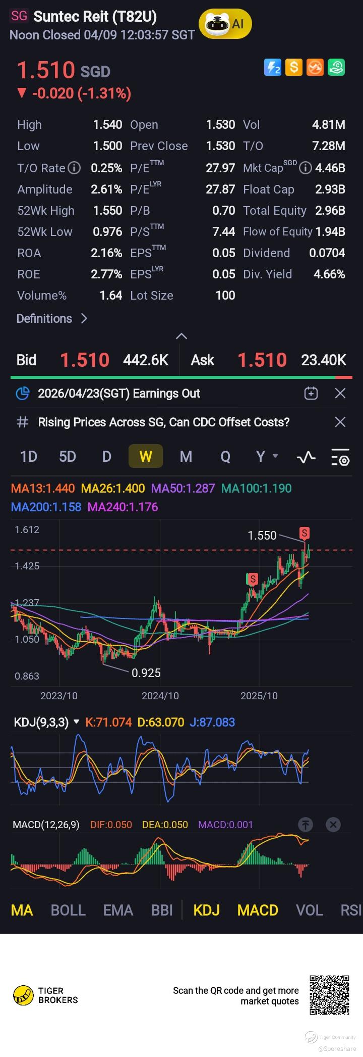Tap the Div. Yield 4.66% value
Screen dimensions: 363x1057
pos(329,274)
